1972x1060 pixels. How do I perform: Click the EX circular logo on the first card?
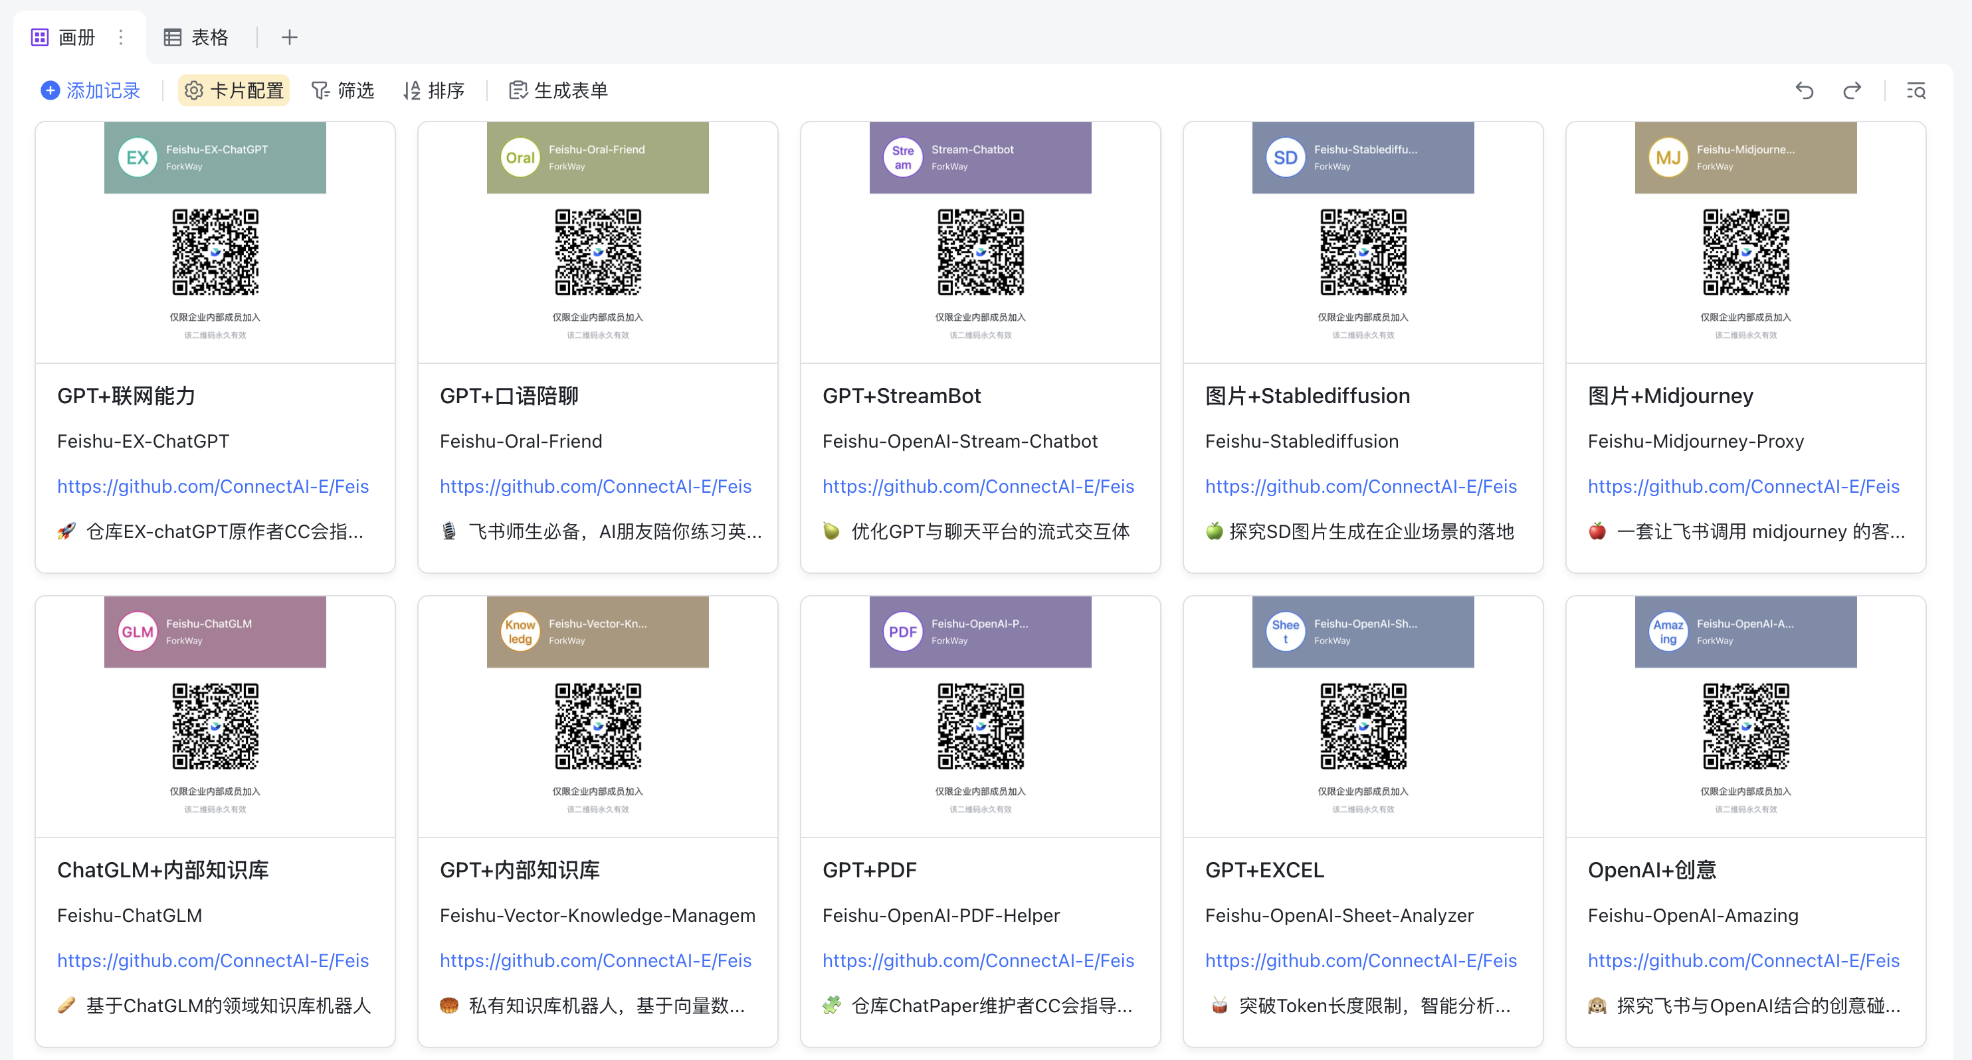point(138,157)
